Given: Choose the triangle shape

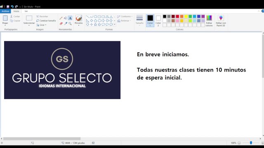Looking at the screenshot, I should coord(111,17).
